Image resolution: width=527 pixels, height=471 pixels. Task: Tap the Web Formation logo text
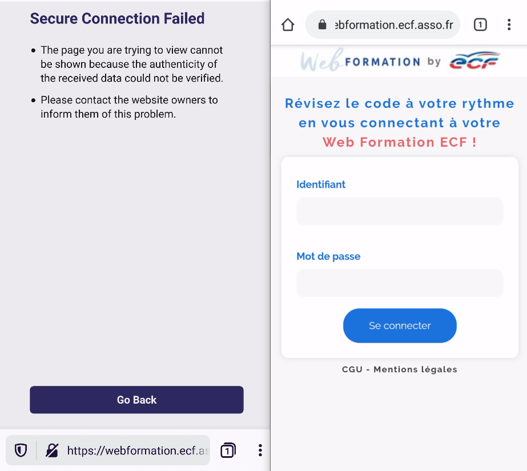[x=360, y=61]
